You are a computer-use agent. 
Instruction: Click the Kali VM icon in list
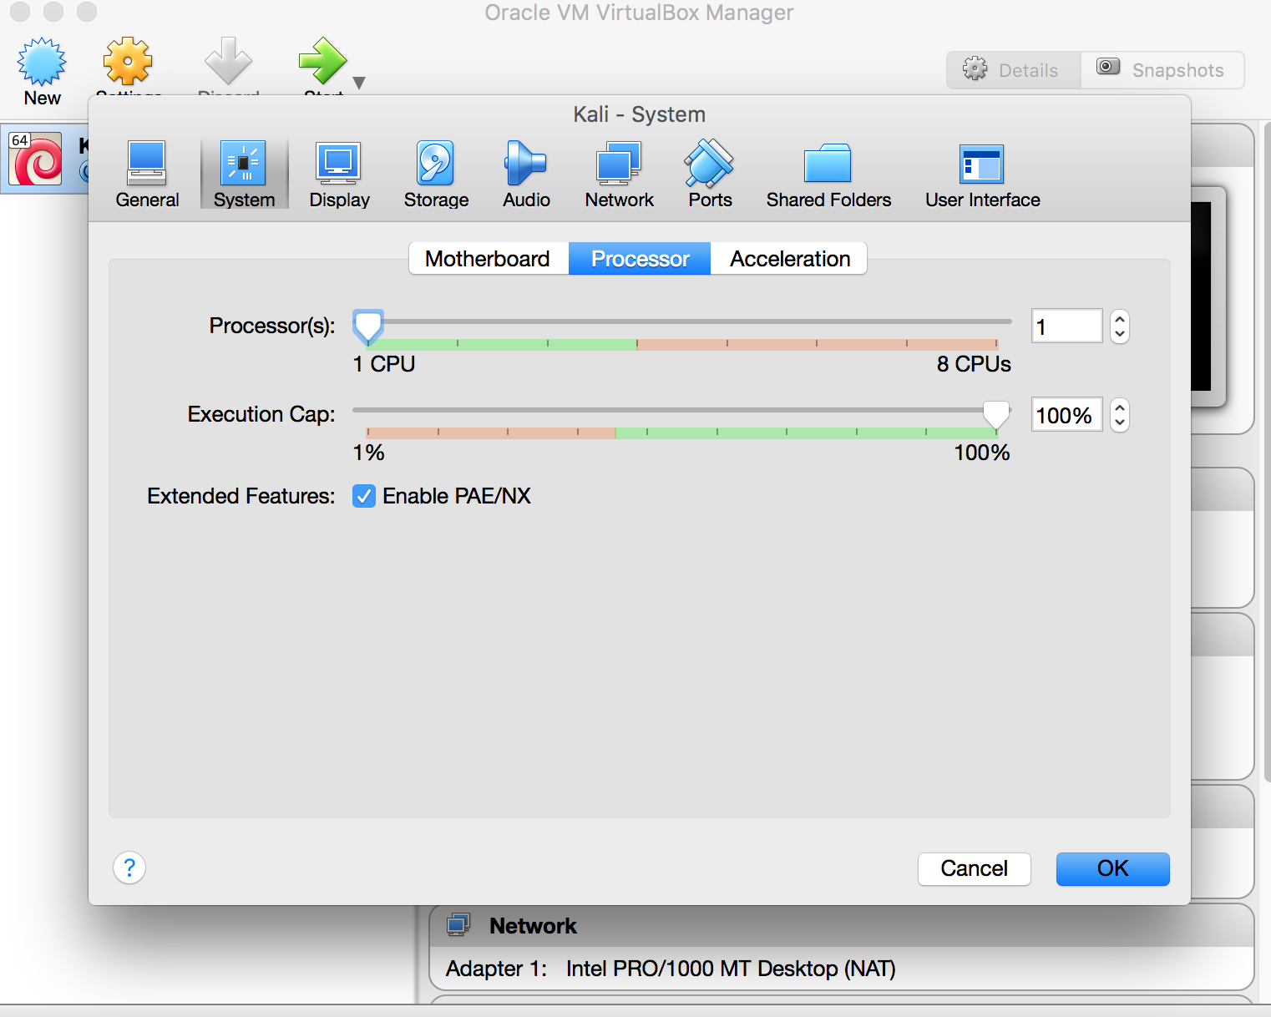tap(36, 159)
